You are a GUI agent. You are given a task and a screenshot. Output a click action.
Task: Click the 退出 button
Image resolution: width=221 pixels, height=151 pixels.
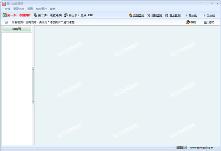(x=211, y=22)
